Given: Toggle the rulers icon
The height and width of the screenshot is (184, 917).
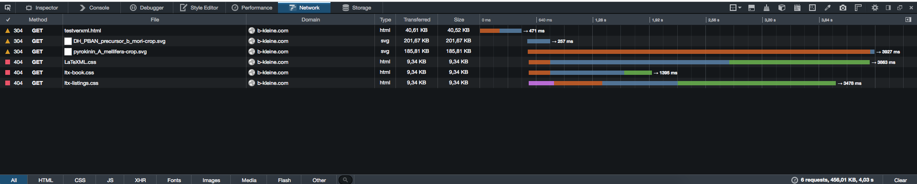Looking at the screenshot, I should pos(858,8).
